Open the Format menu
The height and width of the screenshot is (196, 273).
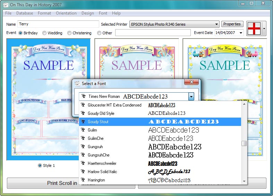(44, 13)
